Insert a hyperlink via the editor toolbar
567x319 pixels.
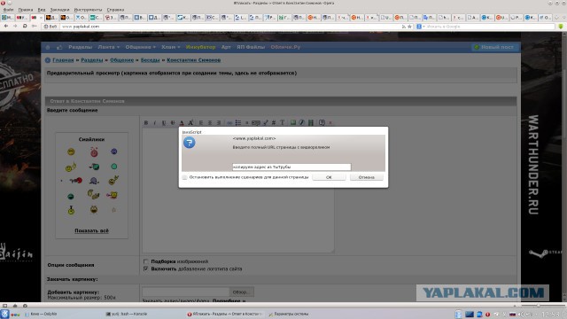pyautogui.click(x=229, y=122)
